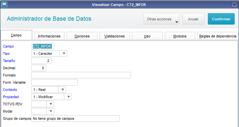Expand the Contexto dropdown arrow
This screenshot has height=127, width=239.
[62, 90]
